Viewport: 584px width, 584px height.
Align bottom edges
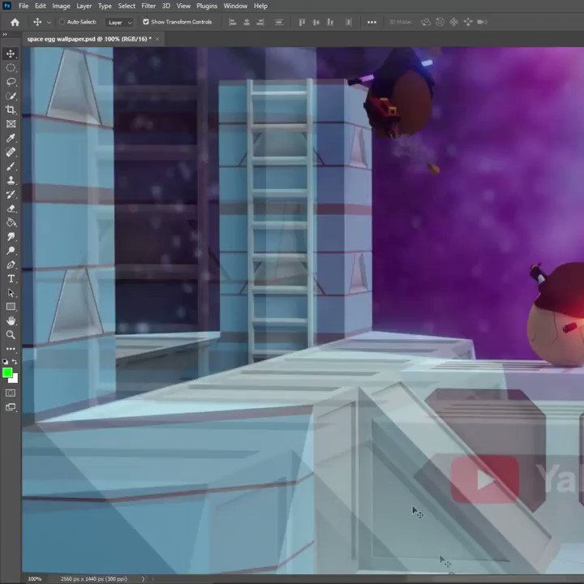330,23
